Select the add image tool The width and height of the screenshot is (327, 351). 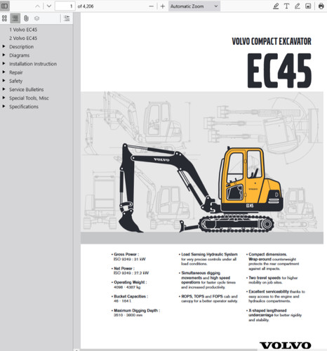tap(308, 6)
